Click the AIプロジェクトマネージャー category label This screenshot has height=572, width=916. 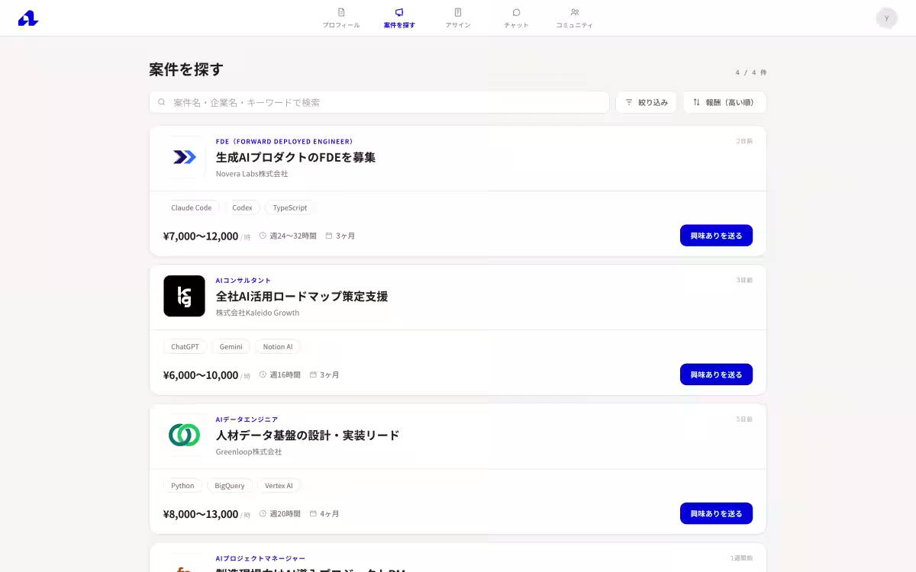[x=260, y=558]
